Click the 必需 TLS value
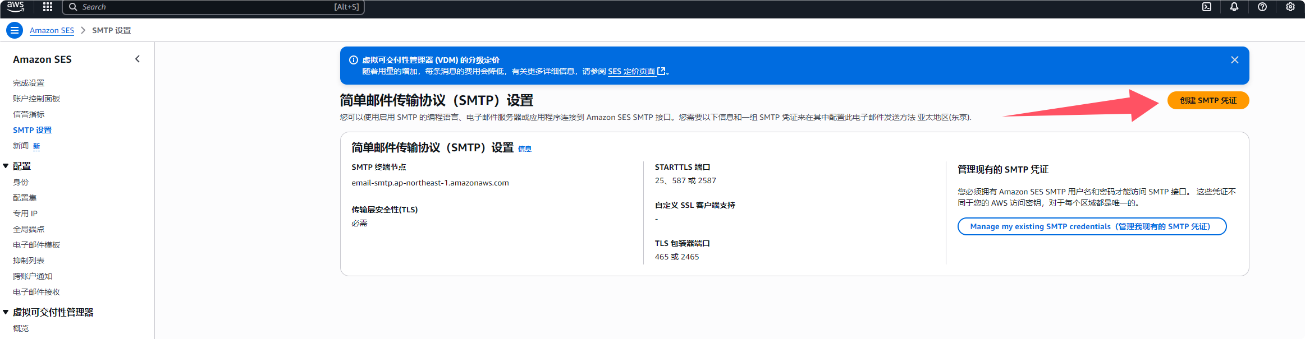This screenshot has height=339, width=1305. point(359,223)
